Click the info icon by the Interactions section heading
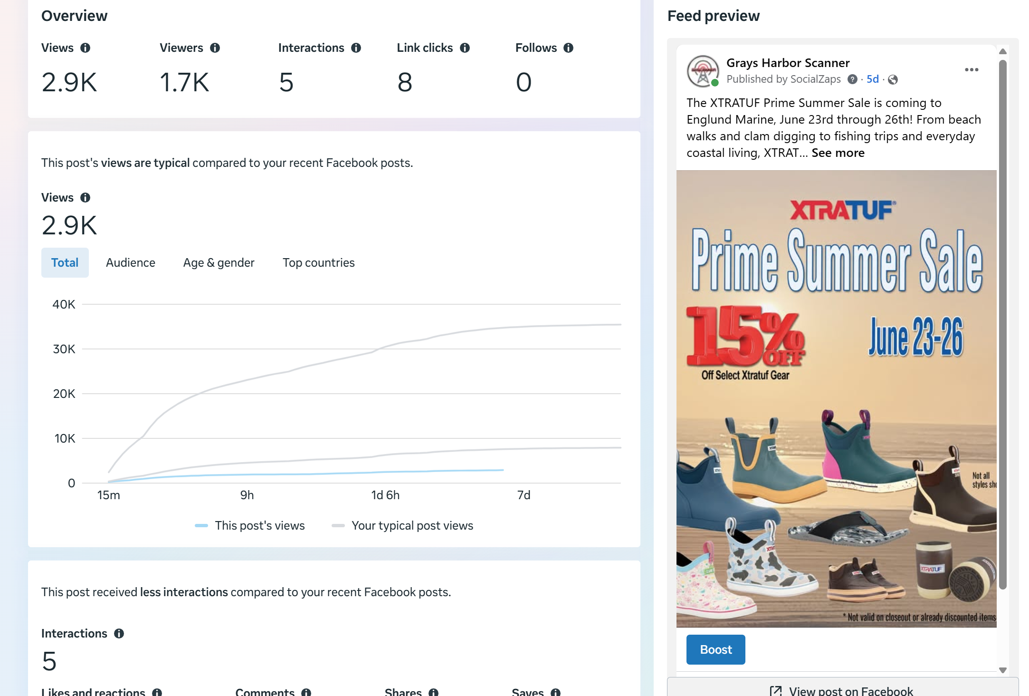1029x696 pixels. (119, 634)
